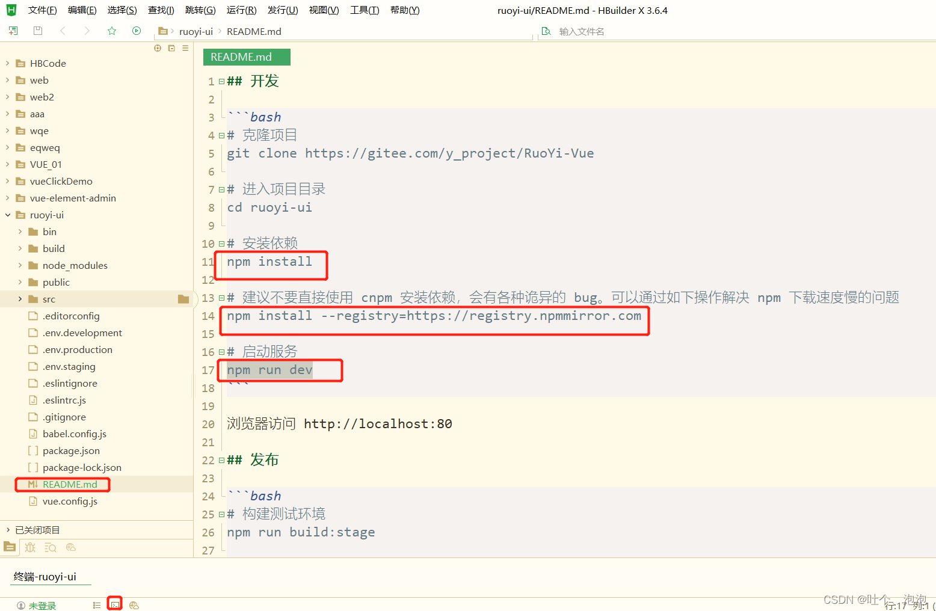
Task: Click the HBuilder X logo icon
Action: click(x=11, y=10)
